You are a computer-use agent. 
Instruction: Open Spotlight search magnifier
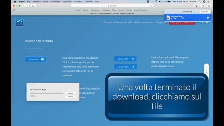199,1
